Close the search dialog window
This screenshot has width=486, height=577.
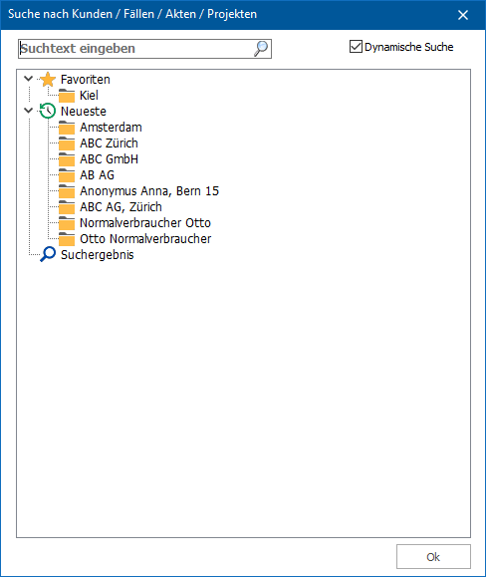tap(463, 15)
